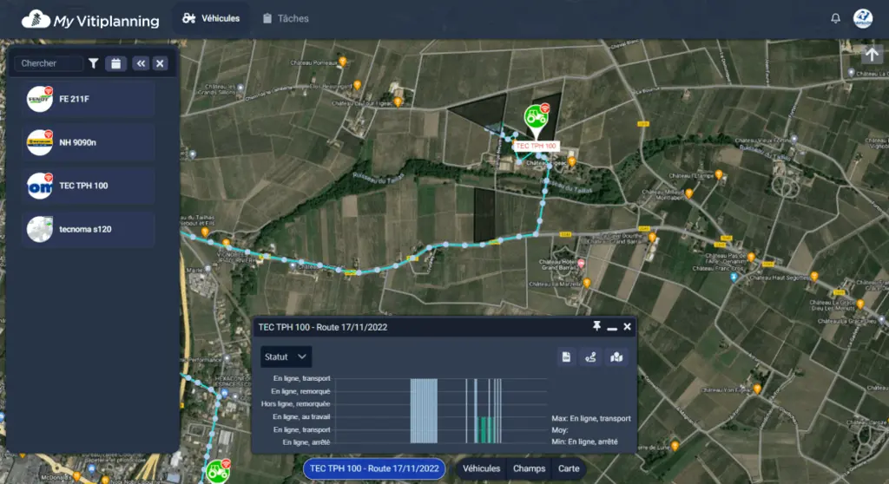Open the filter icon in vehicle panel

point(94,63)
